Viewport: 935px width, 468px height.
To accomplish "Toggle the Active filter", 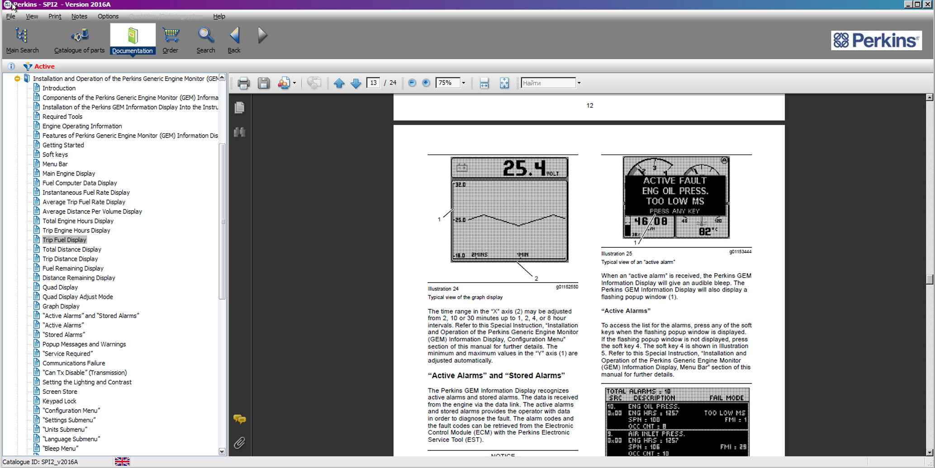I will [x=39, y=66].
